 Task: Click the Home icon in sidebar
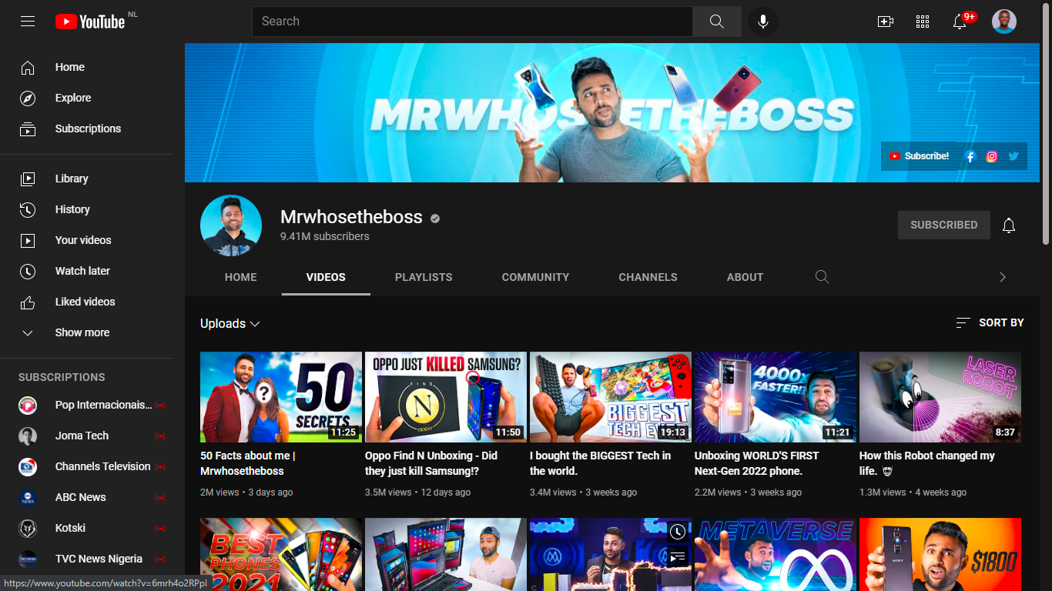(28, 68)
